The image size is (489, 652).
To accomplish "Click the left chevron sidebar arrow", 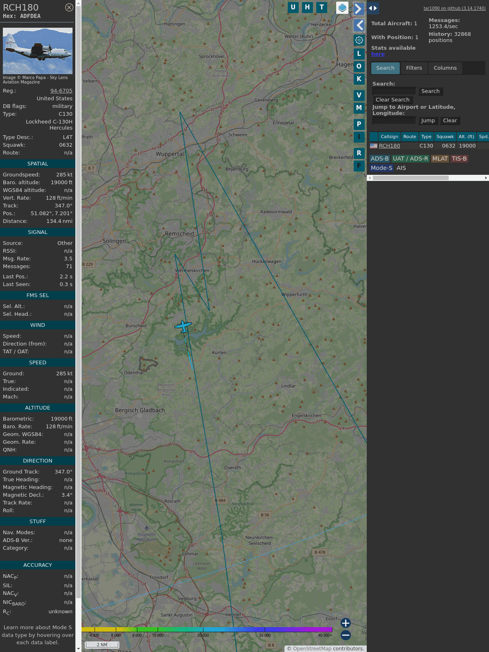I will tap(359, 25).
